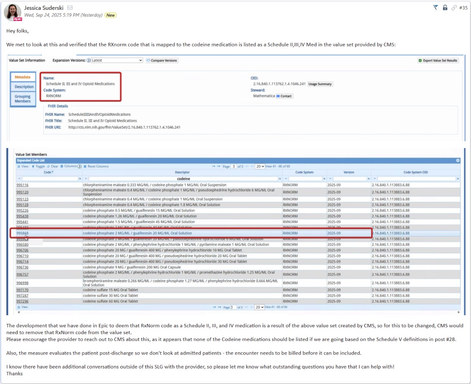
Task: Open the bottom rows-per-page 20 dropdown
Action: pos(259,307)
